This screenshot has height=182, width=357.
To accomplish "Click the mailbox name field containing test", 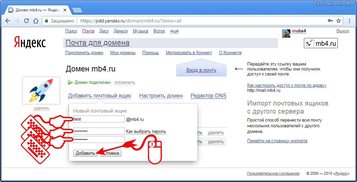I will [99, 119].
